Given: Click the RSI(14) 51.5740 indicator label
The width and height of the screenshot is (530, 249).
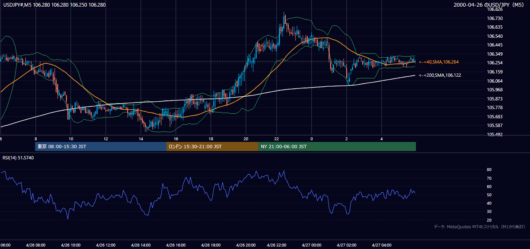Looking at the screenshot, I should click(18, 158).
